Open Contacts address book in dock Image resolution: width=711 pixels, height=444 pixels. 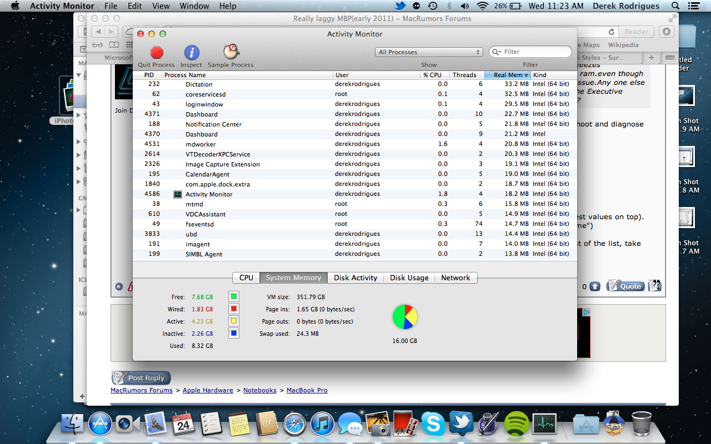click(267, 425)
